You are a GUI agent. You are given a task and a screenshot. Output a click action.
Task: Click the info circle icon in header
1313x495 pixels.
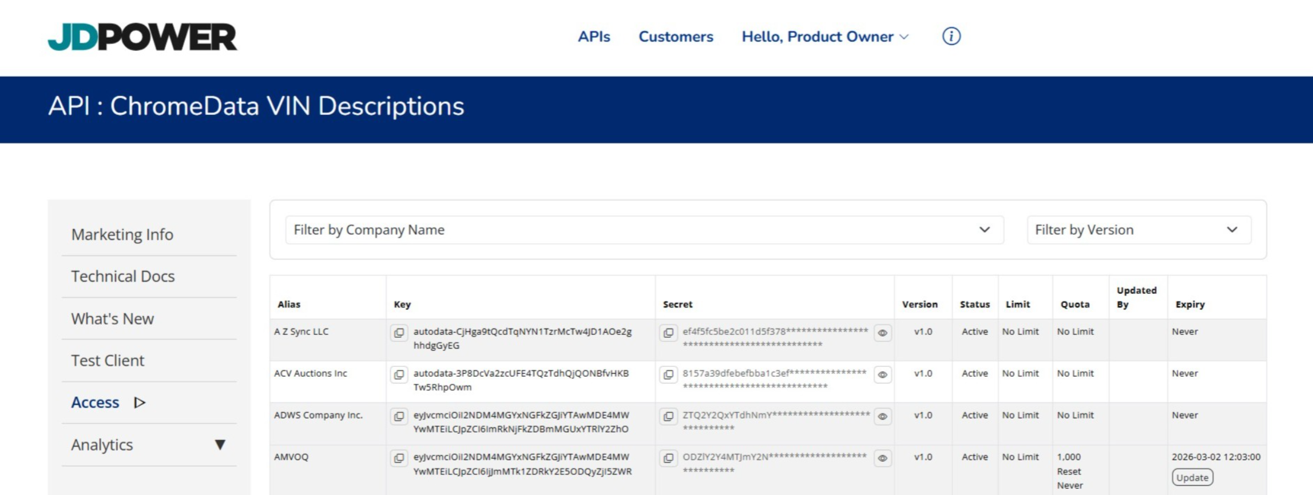point(951,37)
